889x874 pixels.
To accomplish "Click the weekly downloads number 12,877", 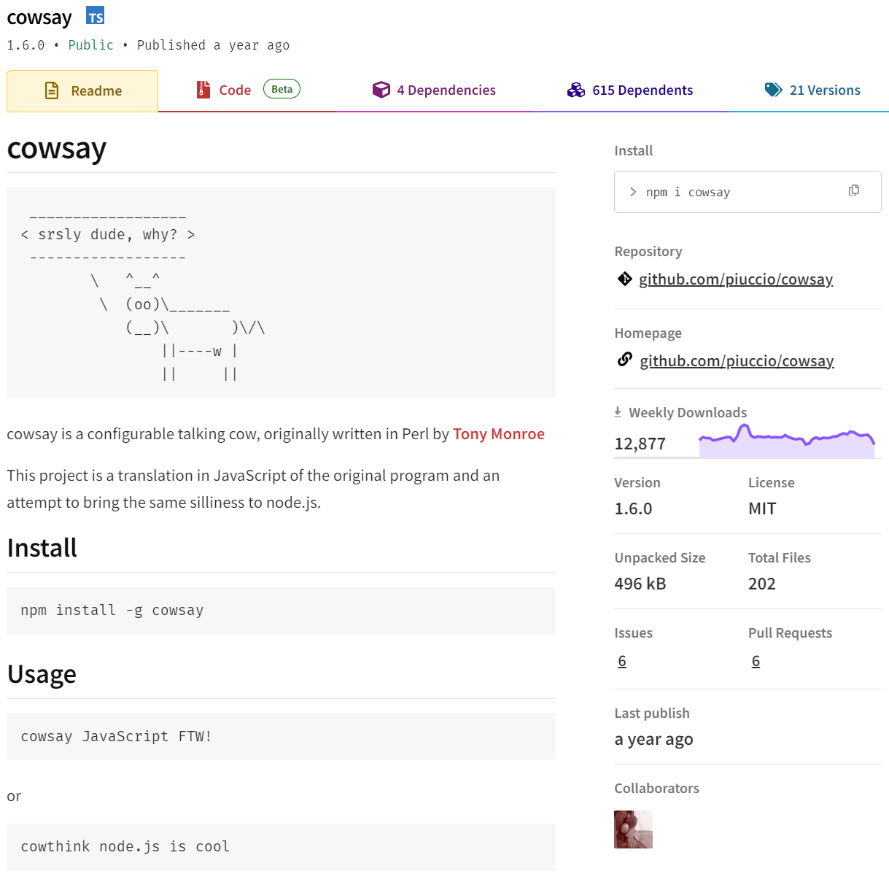I will (x=640, y=444).
